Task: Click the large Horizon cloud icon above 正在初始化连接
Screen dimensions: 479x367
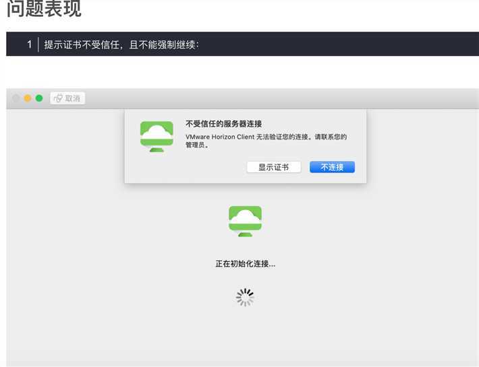Action: [x=245, y=221]
